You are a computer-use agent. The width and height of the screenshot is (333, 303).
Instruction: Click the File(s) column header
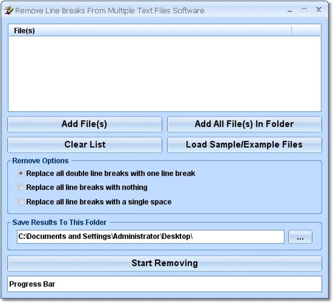(x=149, y=31)
